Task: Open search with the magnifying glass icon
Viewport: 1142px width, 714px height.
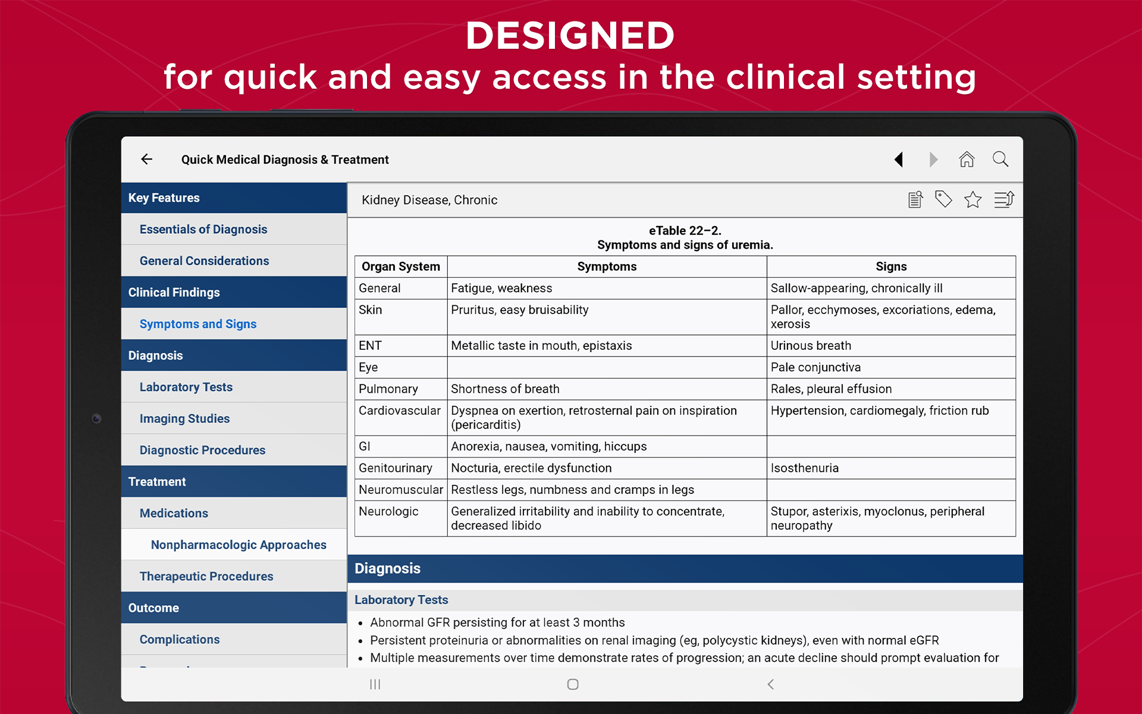Action: [x=1000, y=159]
